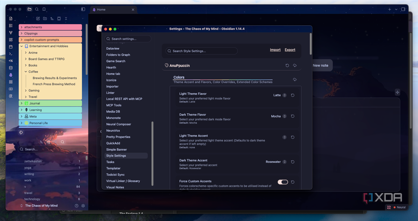418x221 pixels.
Task: Open French Press Brewing Method note
Action: pos(54,84)
